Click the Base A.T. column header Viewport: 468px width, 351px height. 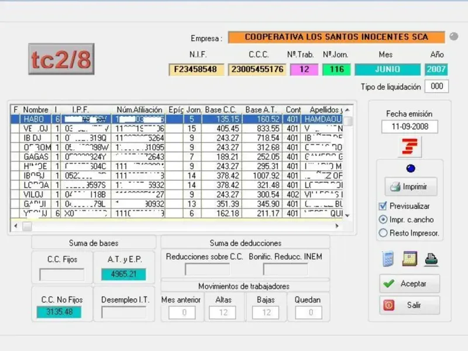click(261, 110)
